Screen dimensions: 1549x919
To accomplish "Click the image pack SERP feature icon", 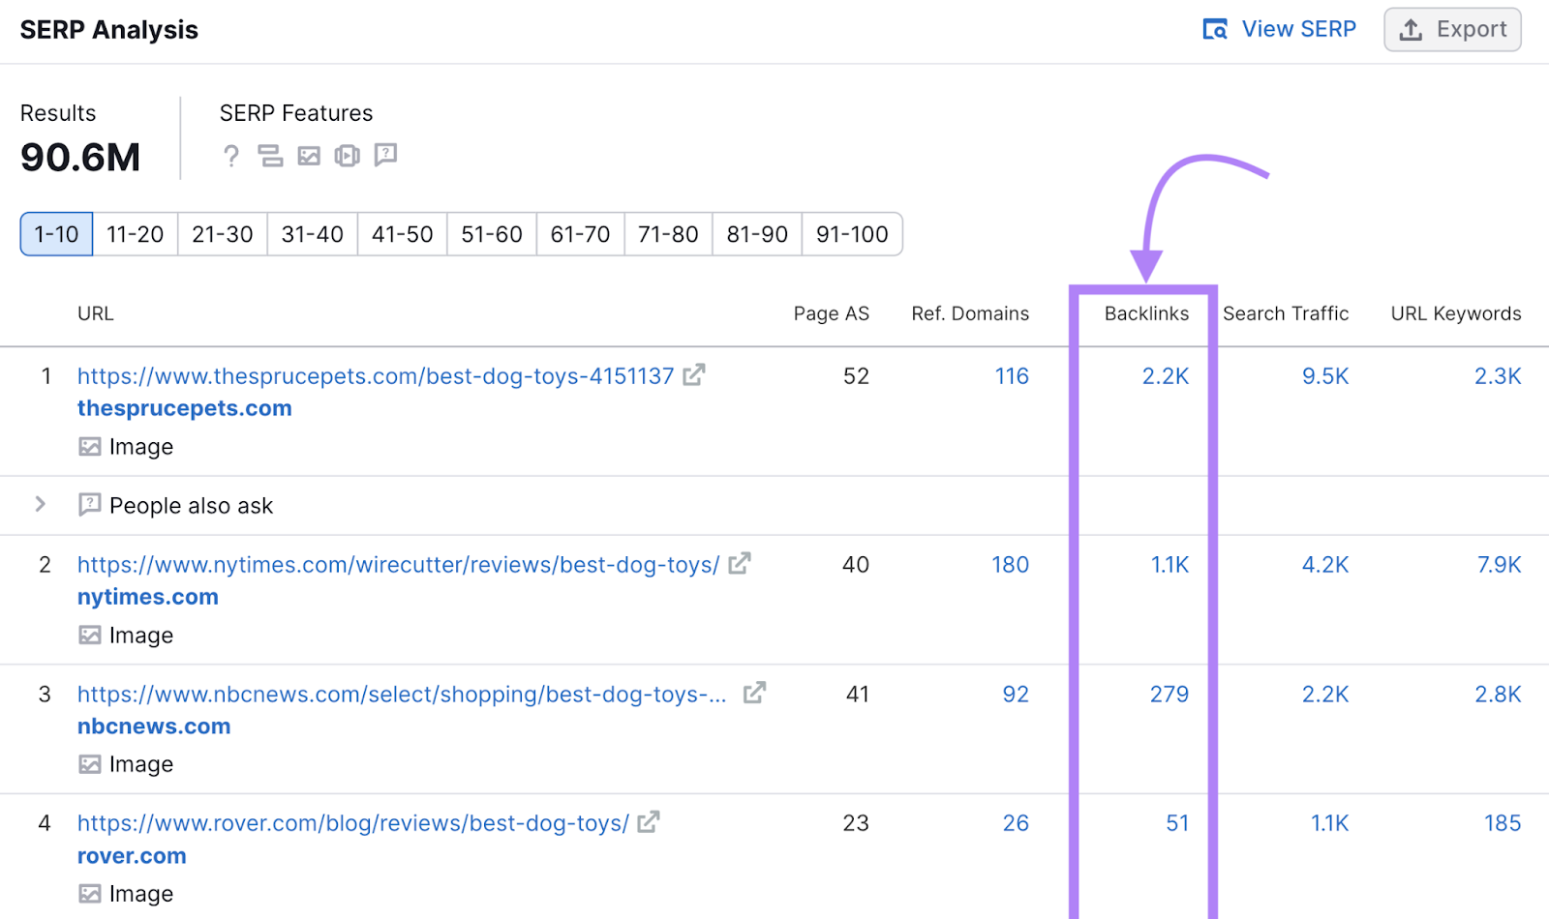I will [x=309, y=156].
